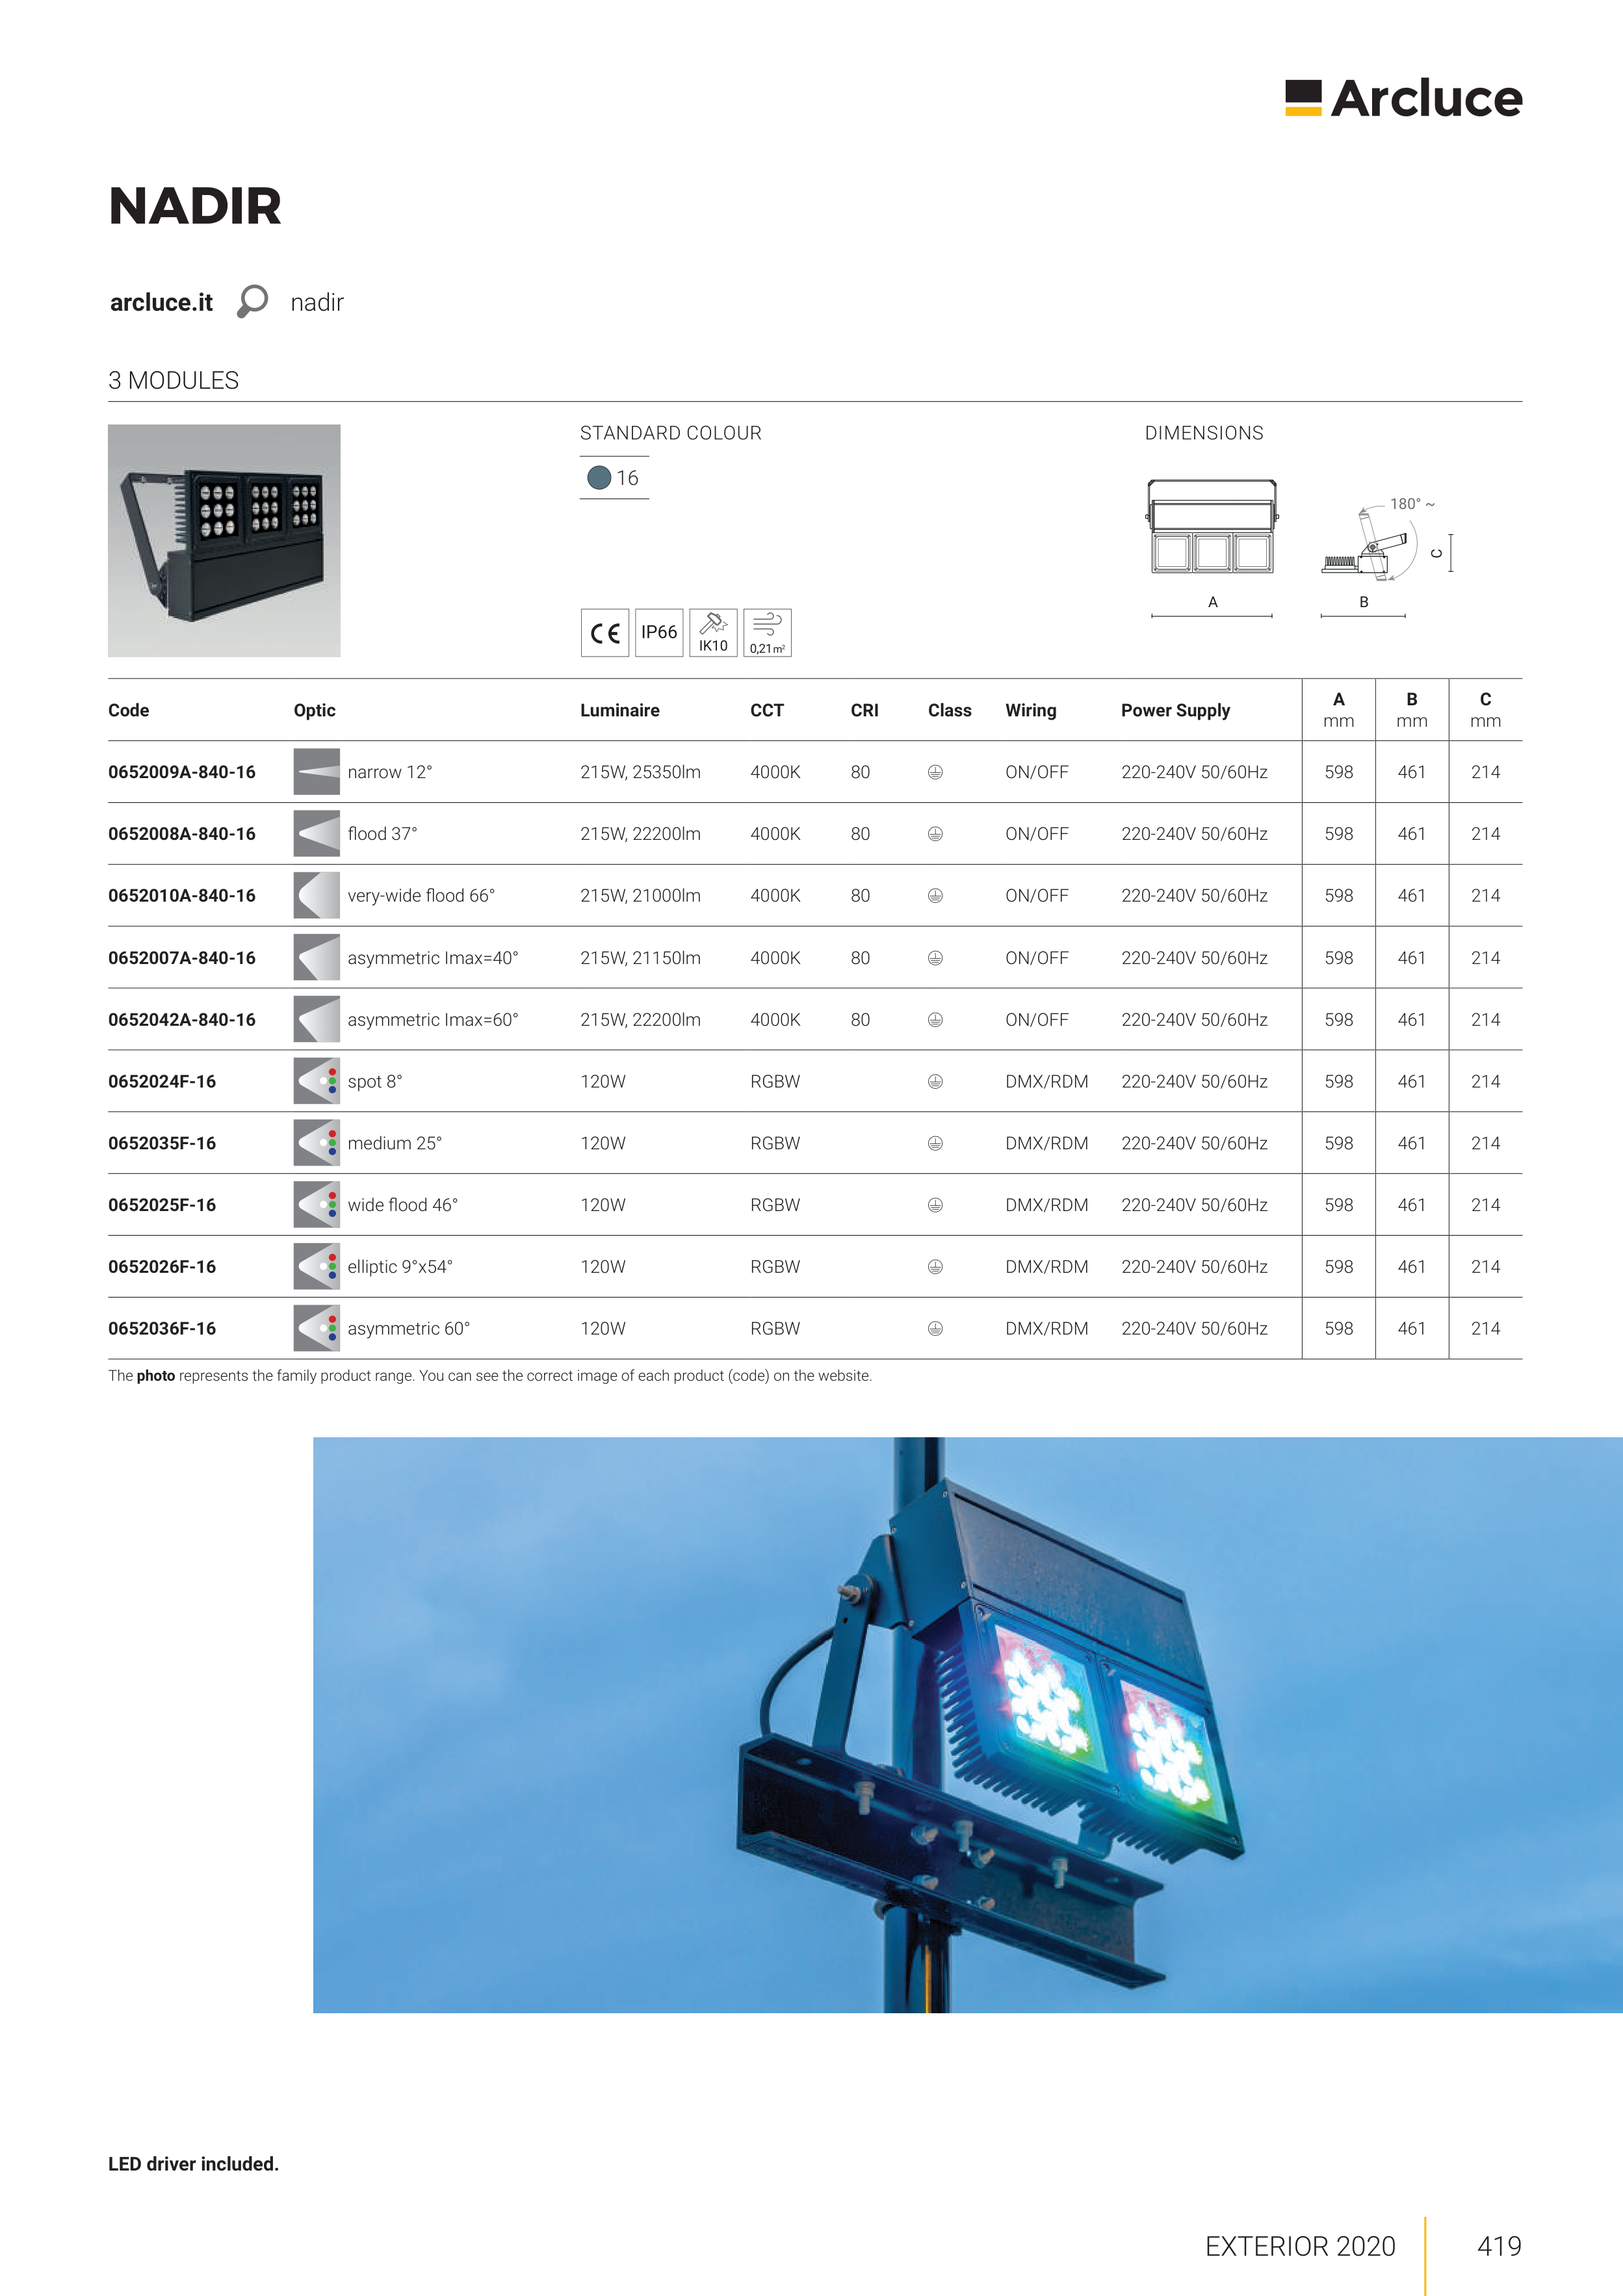Open the arcluce.it website link

[x=161, y=302]
